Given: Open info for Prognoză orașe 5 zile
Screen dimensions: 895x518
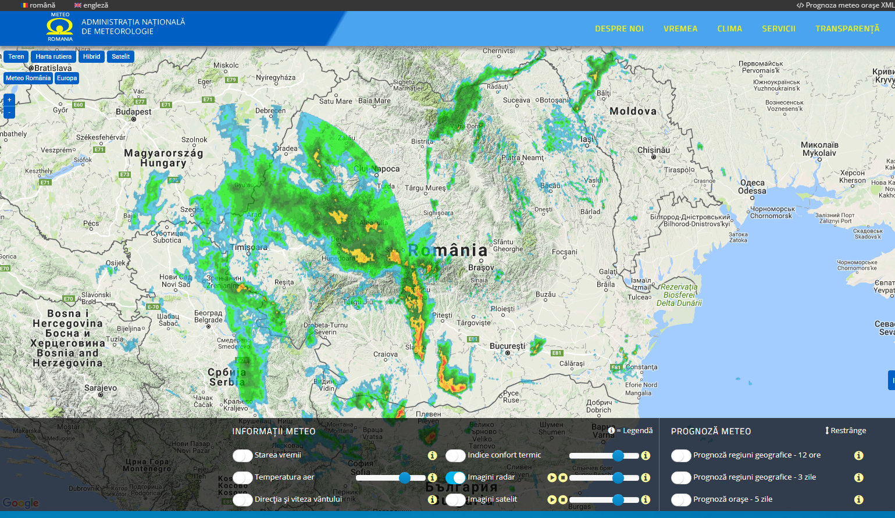Looking at the screenshot, I should (x=858, y=499).
